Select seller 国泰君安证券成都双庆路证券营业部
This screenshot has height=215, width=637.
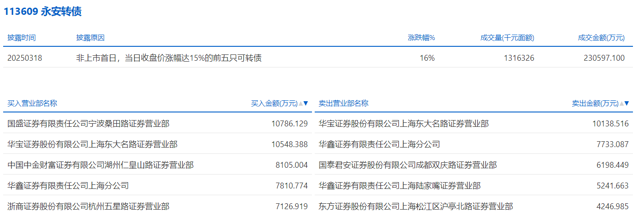coord(408,165)
